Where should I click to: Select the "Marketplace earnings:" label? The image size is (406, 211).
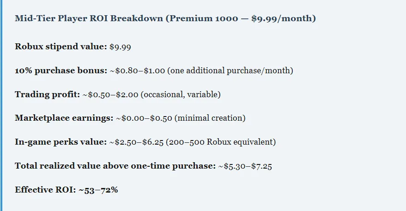click(64, 118)
